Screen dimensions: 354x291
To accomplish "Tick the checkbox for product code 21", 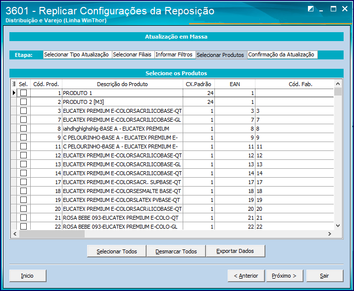I will [23, 218].
